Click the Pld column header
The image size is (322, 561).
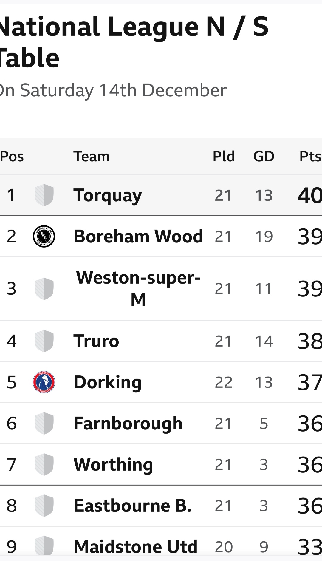coord(224,156)
